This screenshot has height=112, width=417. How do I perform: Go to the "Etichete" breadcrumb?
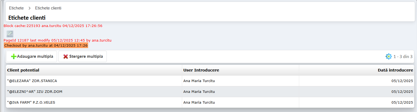point(16,8)
